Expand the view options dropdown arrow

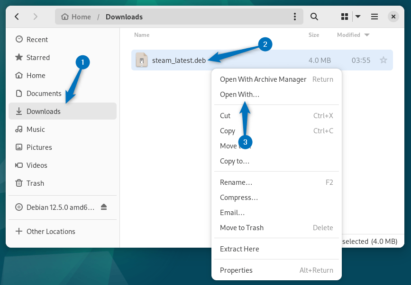point(358,17)
